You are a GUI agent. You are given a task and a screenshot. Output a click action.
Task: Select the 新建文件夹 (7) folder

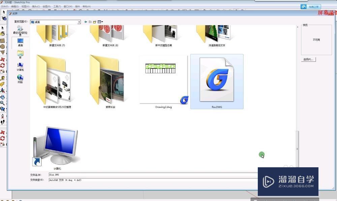point(57,36)
